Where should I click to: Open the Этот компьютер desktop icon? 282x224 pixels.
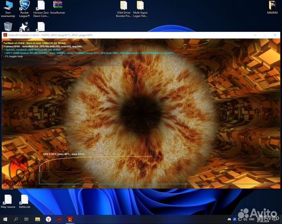[8, 5]
